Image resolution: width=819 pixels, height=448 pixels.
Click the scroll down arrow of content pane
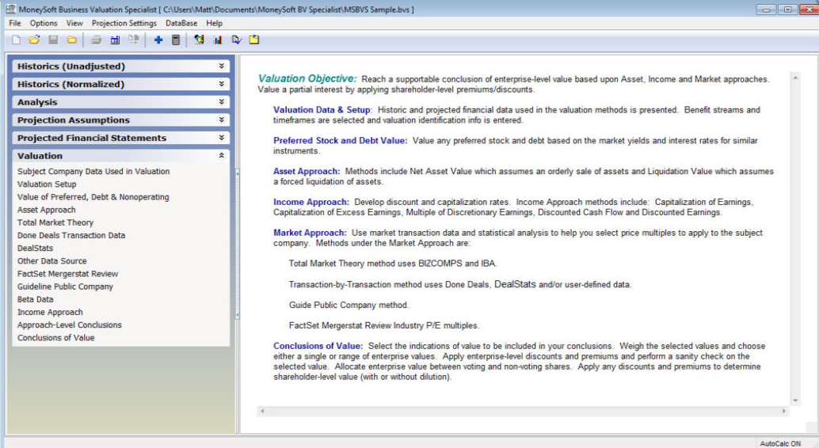[795, 401]
